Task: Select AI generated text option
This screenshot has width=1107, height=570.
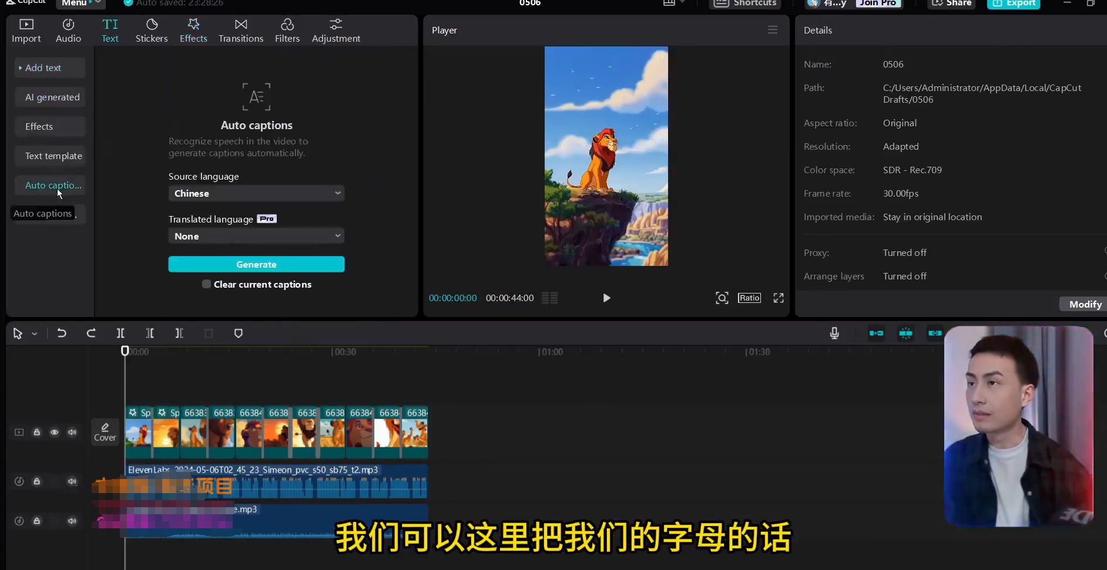Action: [x=50, y=97]
